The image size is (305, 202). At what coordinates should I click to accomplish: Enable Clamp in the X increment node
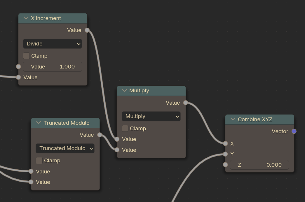click(27, 56)
